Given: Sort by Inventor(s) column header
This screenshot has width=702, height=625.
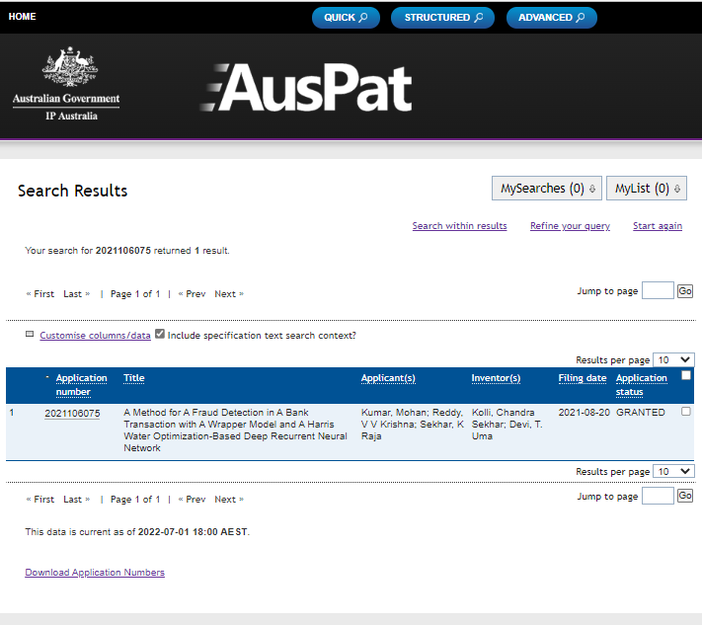Looking at the screenshot, I should 496,378.
